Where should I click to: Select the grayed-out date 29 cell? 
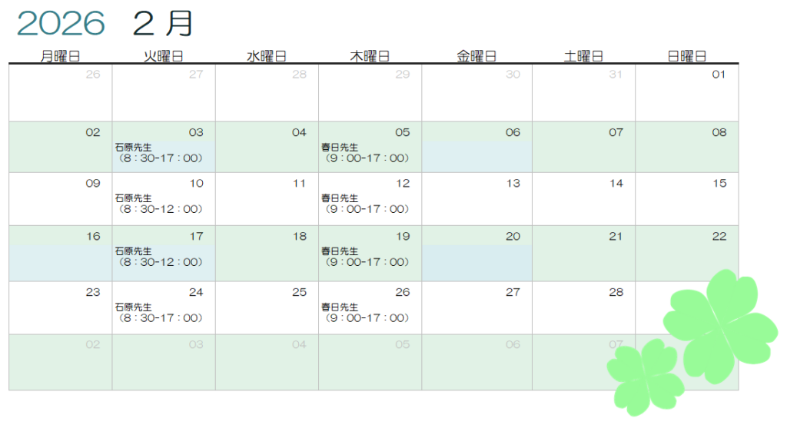click(x=370, y=92)
